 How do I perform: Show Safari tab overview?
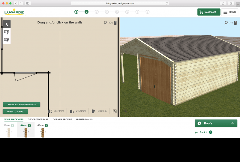pyautogui.click(x=231, y=3)
